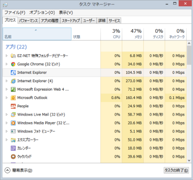This screenshot has width=193, height=180.
Task: Select the カレンダー app icon
Action: tap(13, 148)
